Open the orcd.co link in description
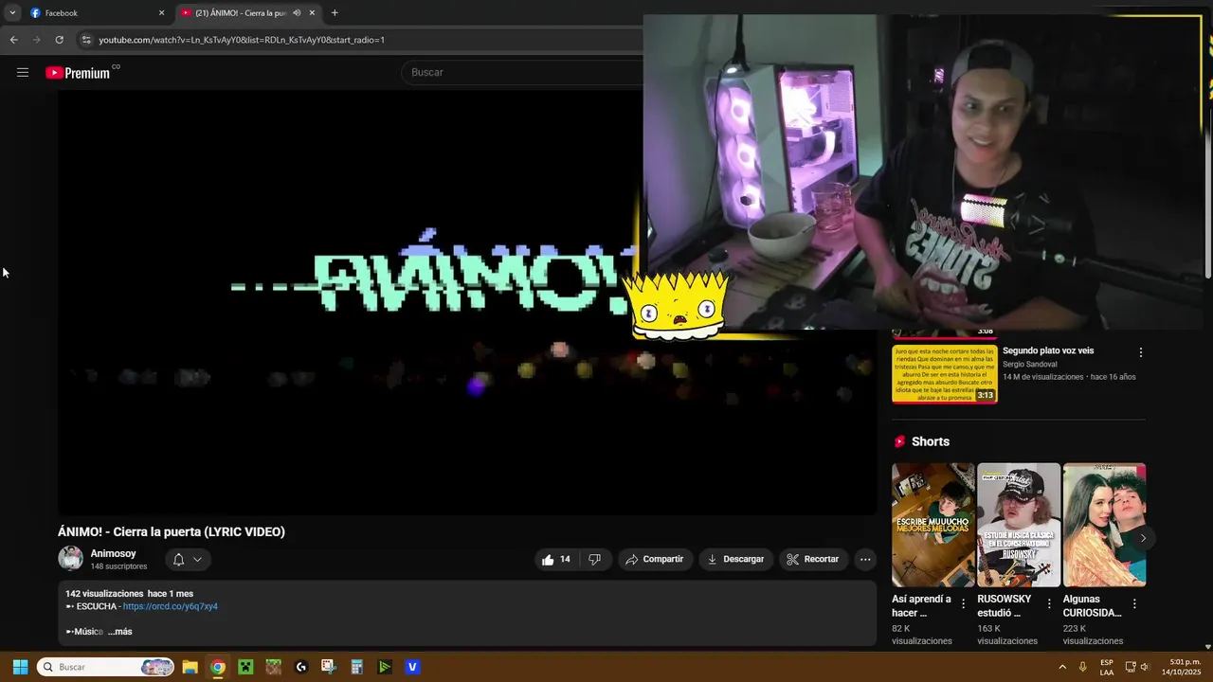 [x=171, y=606]
